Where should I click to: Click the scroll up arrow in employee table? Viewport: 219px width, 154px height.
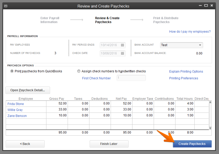click(210, 102)
